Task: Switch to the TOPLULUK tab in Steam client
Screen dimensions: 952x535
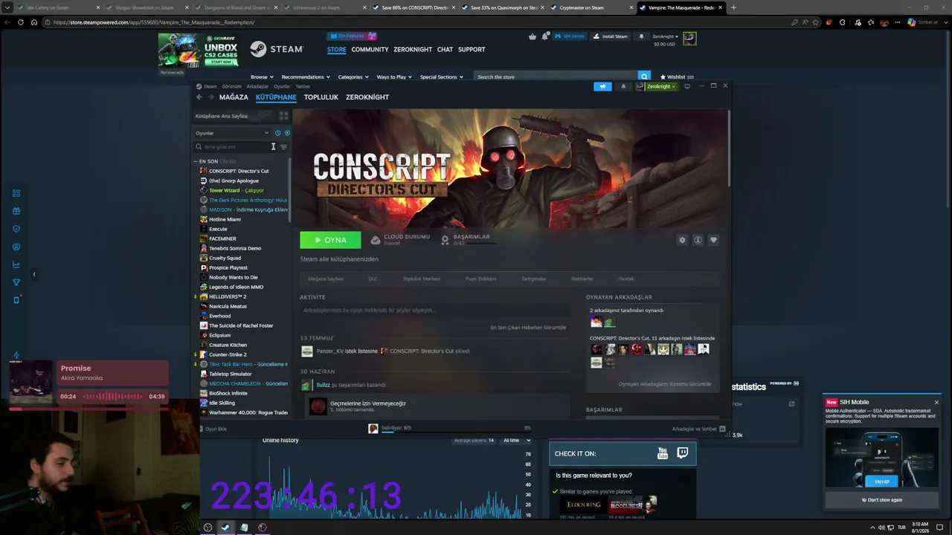Action: (x=321, y=97)
